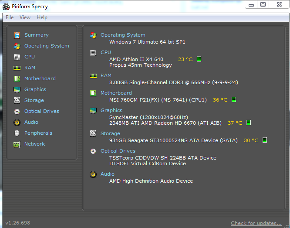290x228 pixels.
Task: Click the motherboard temperature reading 36 °C
Action: coord(220,100)
